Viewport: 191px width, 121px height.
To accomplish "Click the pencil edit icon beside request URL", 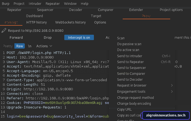I will tap(4, 30).
